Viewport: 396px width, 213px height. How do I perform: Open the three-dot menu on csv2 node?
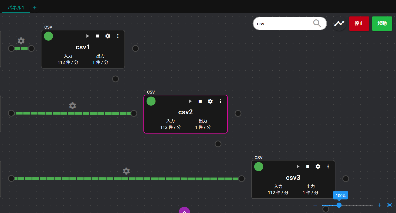(220, 101)
